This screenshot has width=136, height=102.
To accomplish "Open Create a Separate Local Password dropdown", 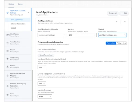I will (x=42, y=84).
